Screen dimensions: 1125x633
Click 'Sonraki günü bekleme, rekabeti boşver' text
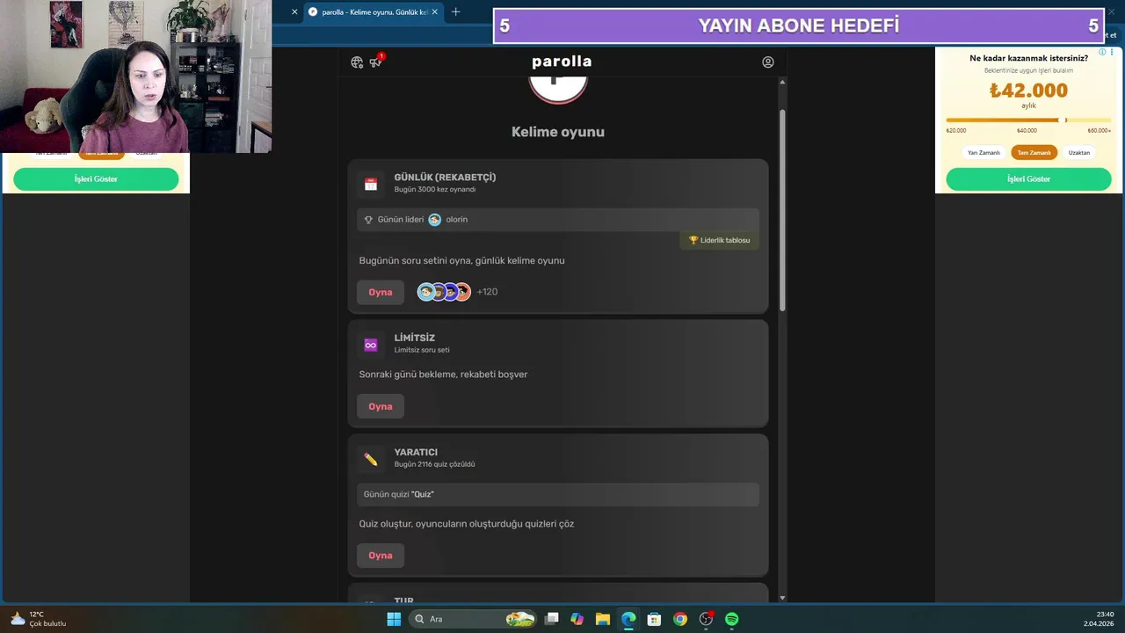[x=443, y=375]
